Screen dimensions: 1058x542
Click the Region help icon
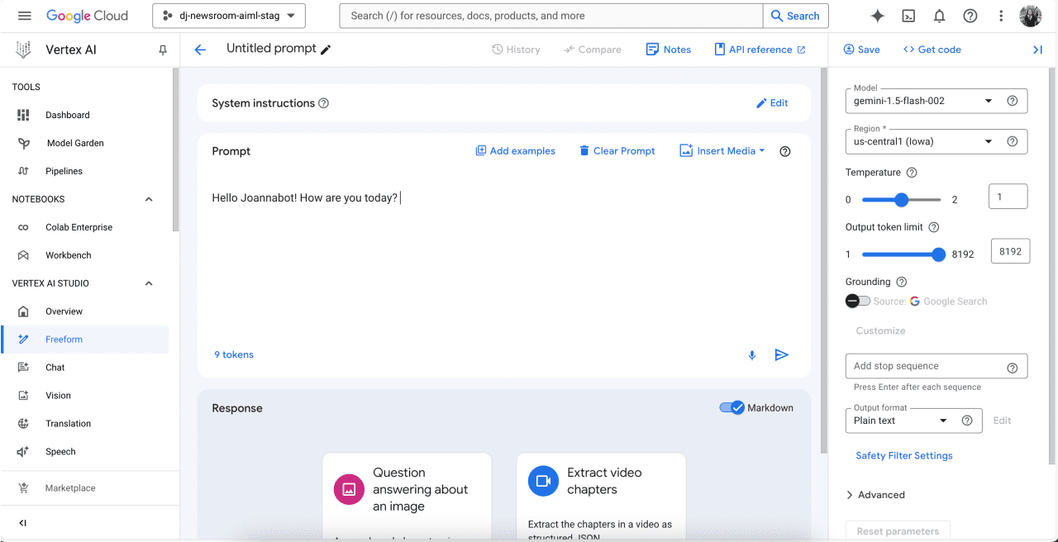click(1012, 141)
